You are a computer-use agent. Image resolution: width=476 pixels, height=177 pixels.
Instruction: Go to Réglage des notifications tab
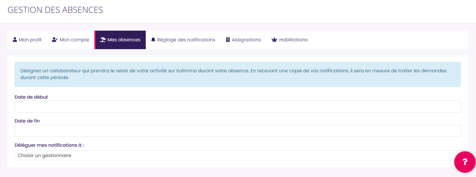(183, 40)
